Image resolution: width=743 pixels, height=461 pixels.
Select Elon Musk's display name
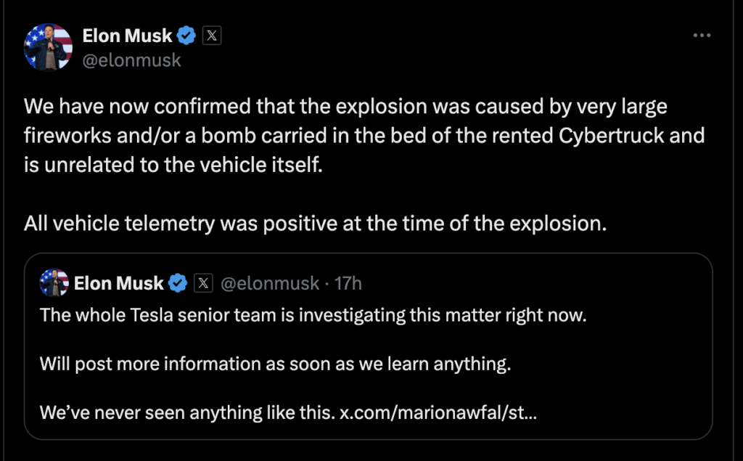(127, 34)
